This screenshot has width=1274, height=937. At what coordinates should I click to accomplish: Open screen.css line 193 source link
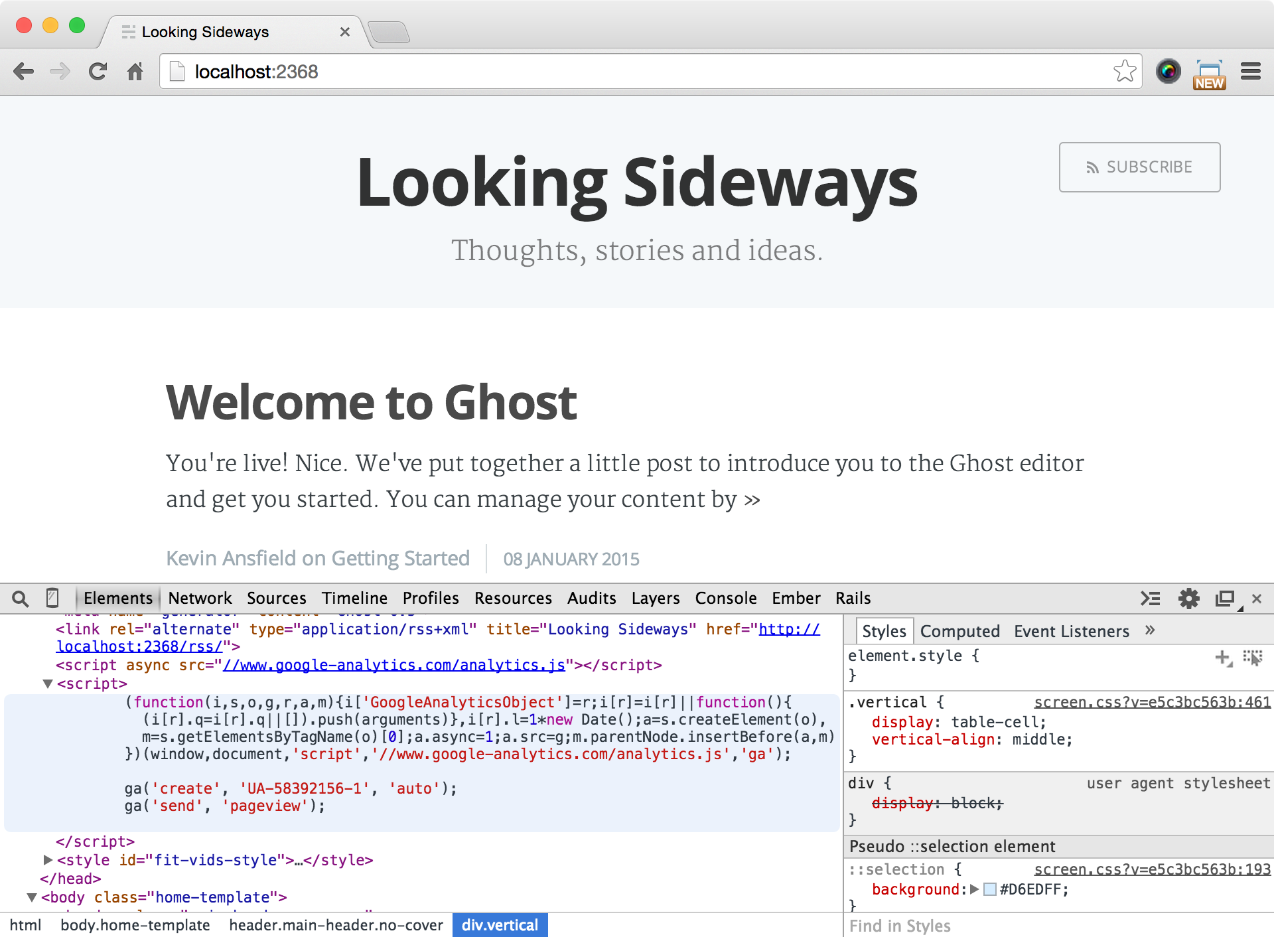coord(1152,869)
